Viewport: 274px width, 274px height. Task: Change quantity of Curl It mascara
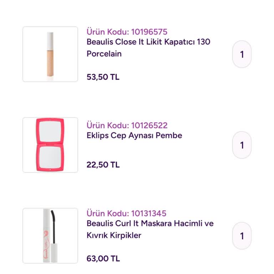pyautogui.click(x=242, y=236)
